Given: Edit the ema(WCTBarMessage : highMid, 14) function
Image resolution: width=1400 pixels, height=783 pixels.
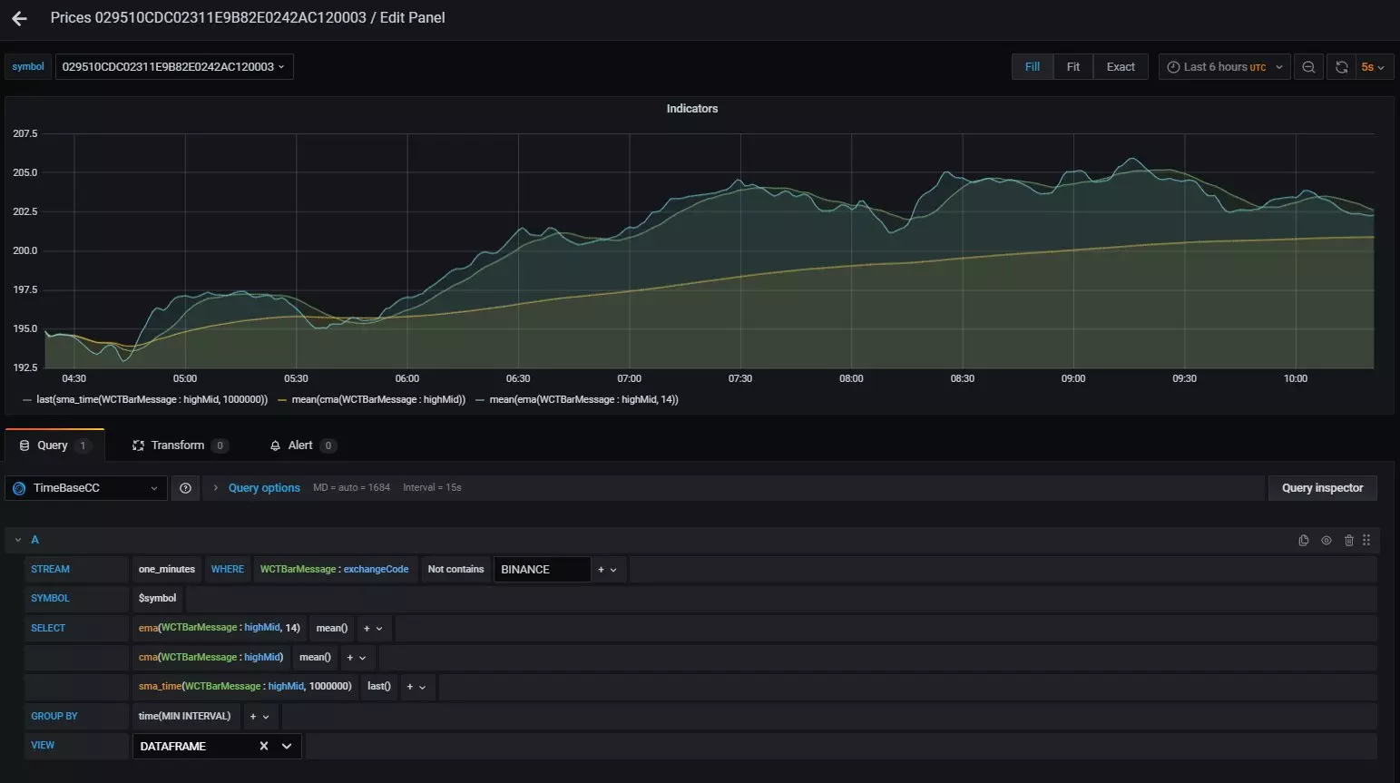Looking at the screenshot, I should coord(220,628).
